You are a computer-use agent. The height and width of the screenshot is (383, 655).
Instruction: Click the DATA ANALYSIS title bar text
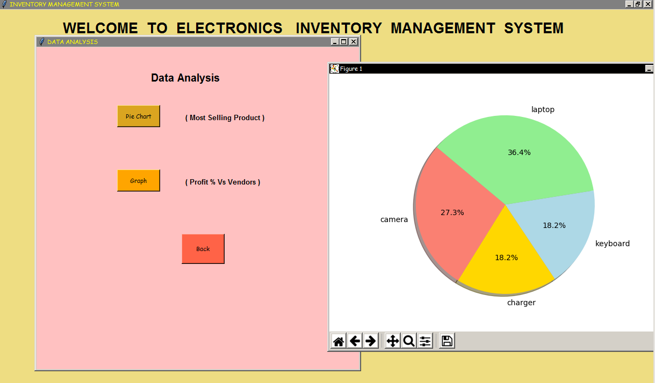coord(73,42)
